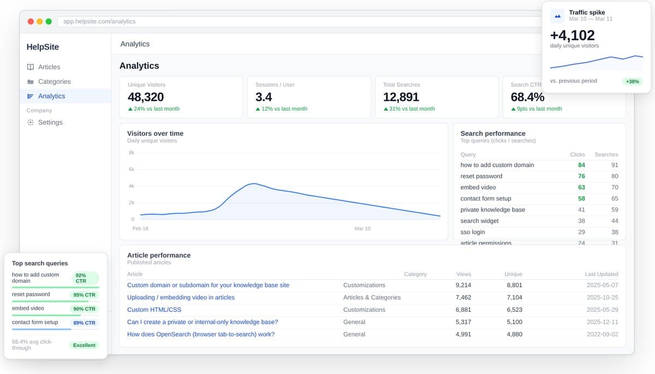Click the Visitors over time line chart

coord(290,201)
